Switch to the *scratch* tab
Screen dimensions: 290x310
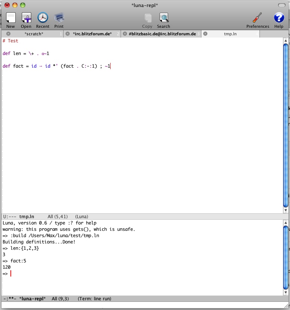coord(34,34)
